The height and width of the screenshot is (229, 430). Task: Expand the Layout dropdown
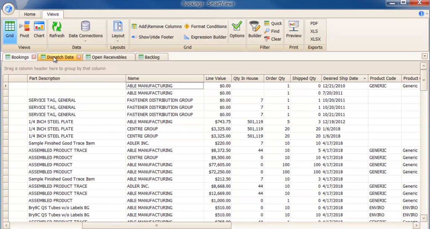[118, 41]
